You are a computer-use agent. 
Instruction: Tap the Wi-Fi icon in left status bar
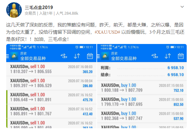click(34, 47)
